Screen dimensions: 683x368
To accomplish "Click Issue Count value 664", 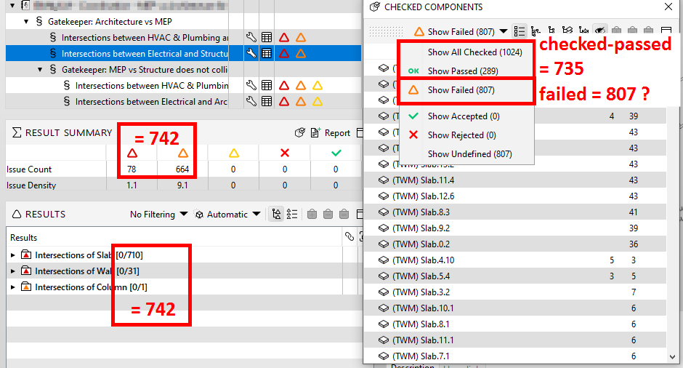I will pos(182,169).
